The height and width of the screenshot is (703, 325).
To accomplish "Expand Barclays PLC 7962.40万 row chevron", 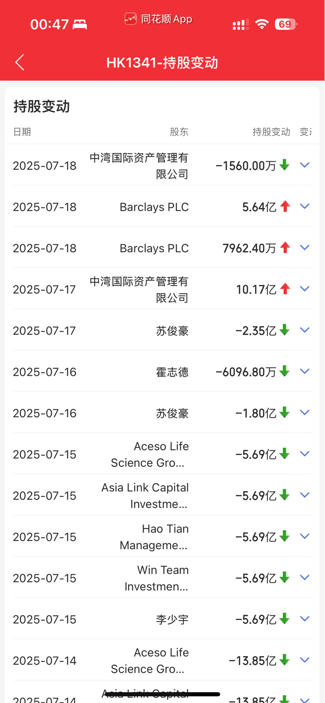I will [305, 248].
